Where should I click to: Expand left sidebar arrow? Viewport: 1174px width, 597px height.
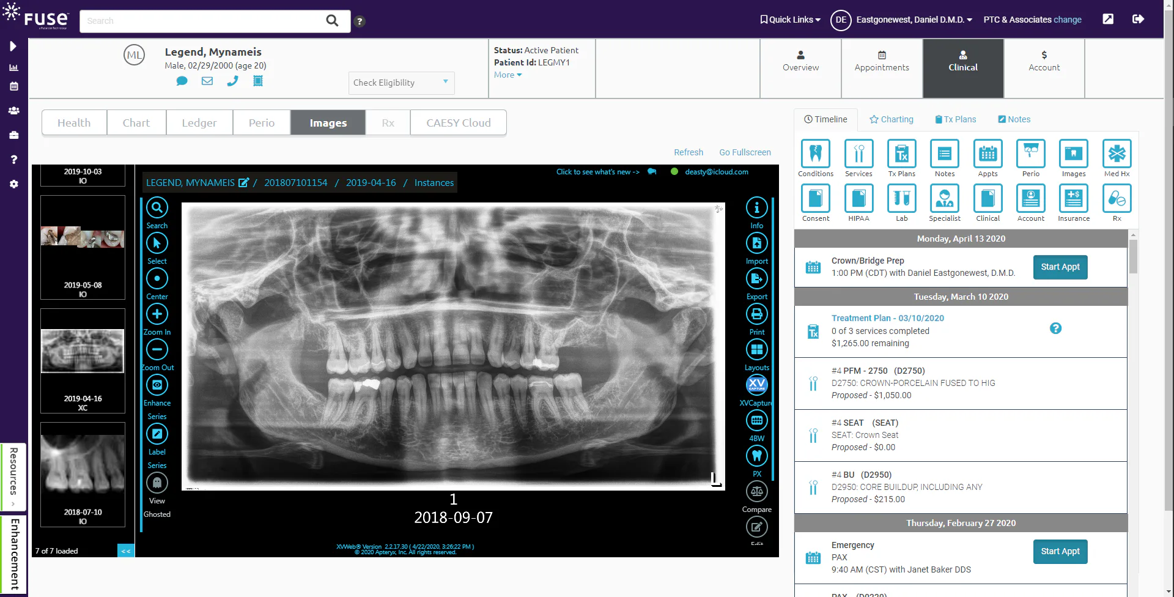pyautogui.click(x=13, y=46)
